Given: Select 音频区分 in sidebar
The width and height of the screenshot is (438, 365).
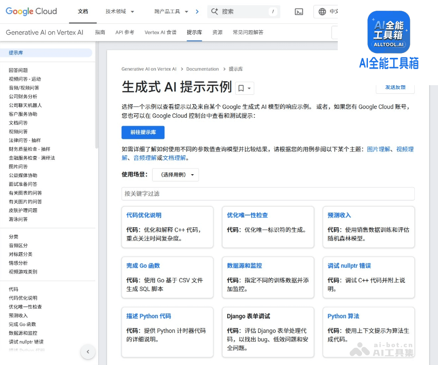Looking at the screenshot, I should tap(18, 245).
